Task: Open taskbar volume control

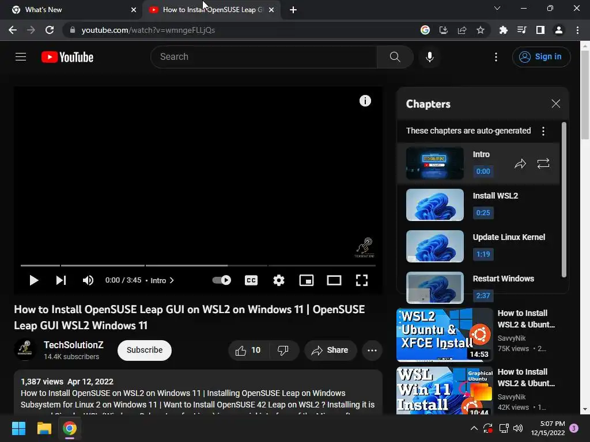Action: click(x=518, y=428)
